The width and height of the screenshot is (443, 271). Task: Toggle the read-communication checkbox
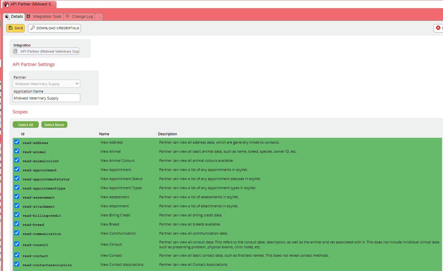(17, 233)
